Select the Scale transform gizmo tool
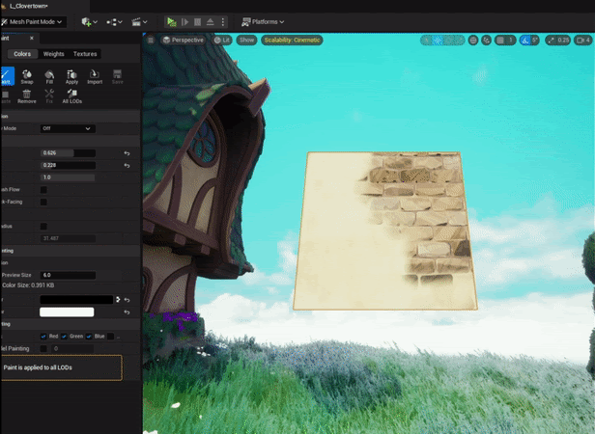This screenshot has height=434, width=595. 459,41
